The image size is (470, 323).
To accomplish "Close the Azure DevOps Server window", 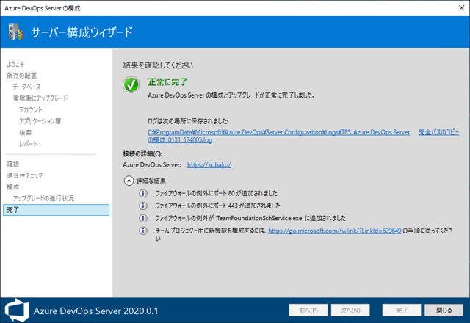I will tap(462, 8).
